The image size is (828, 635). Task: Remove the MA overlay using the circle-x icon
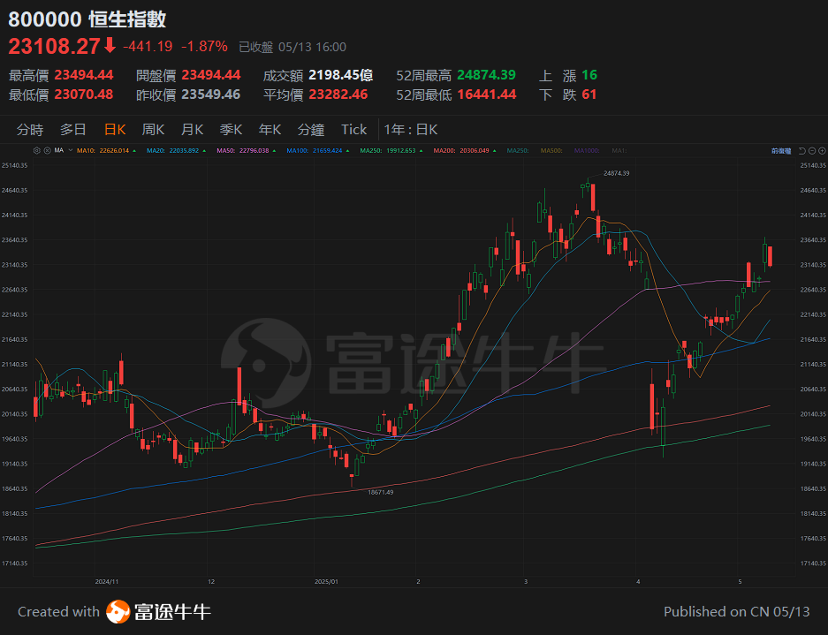pyautogui.click(x=46, y=151)
